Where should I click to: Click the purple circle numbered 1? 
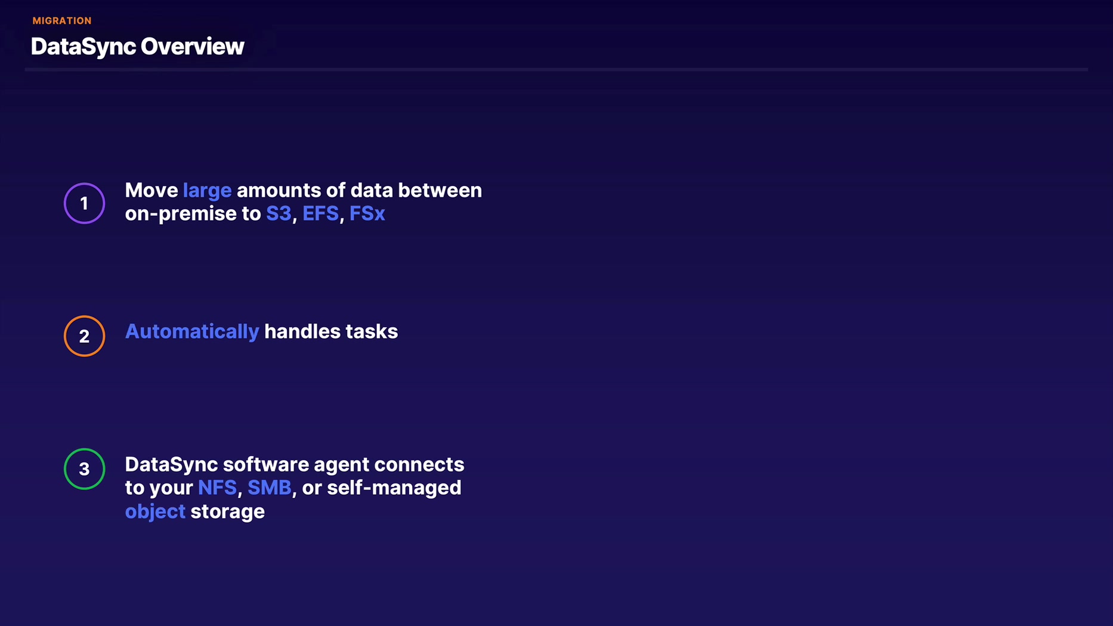click(84, 203)
